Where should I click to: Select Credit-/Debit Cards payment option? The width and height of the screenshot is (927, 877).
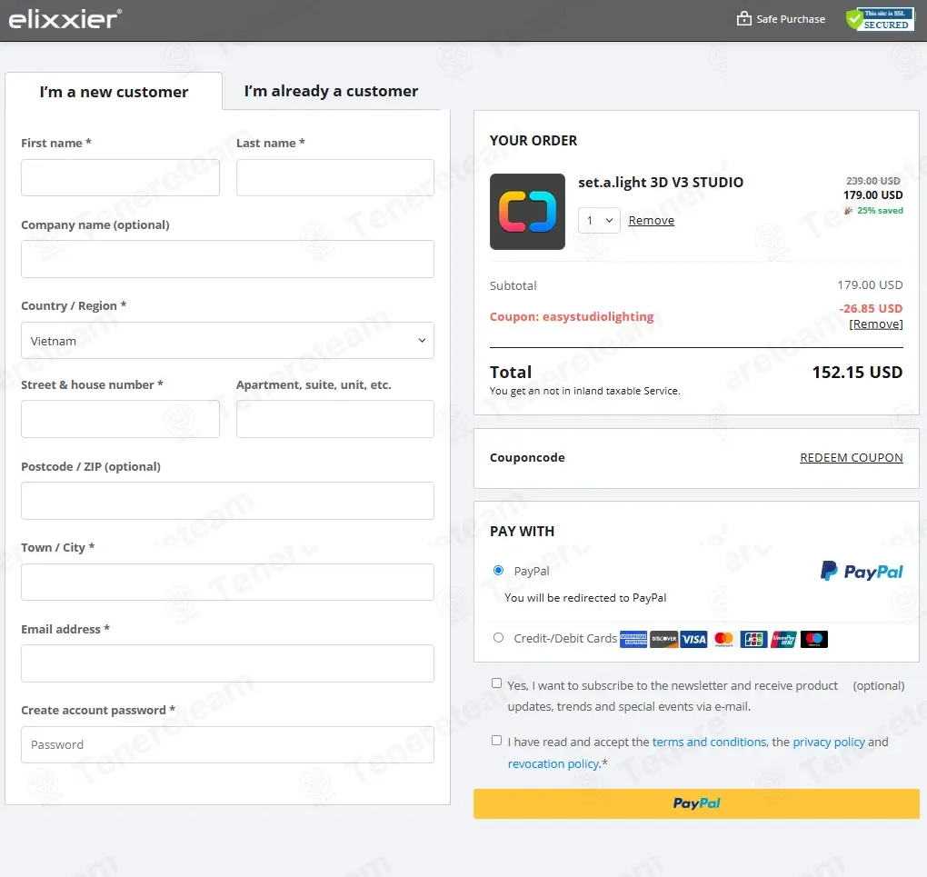click(498, 638)
